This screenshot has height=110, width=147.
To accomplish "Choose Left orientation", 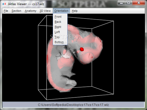I will (x=60, y=32).
